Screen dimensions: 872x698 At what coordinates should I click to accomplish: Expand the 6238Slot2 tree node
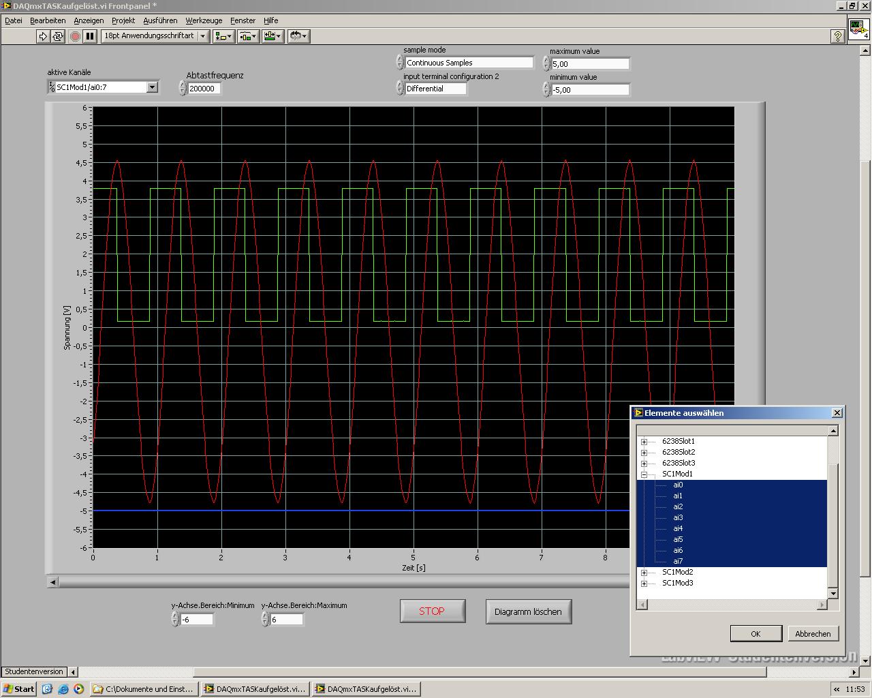click(644, 453)
